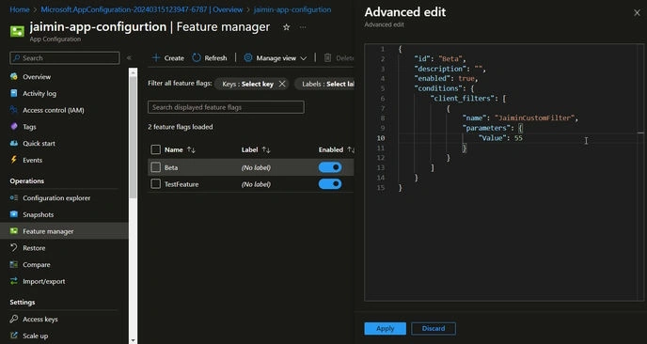Toggle the Beta feature flag enabled switch
The width and height of the screenshot is (647, 344).
tap(330, 167)
